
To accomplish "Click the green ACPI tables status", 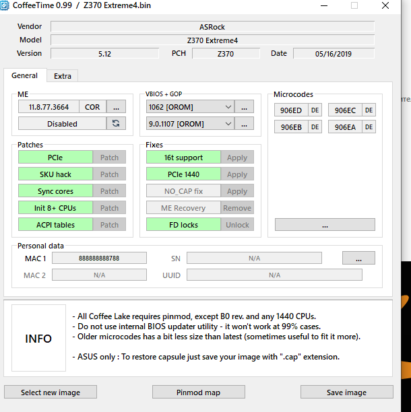I will click(x=55, y=225).
